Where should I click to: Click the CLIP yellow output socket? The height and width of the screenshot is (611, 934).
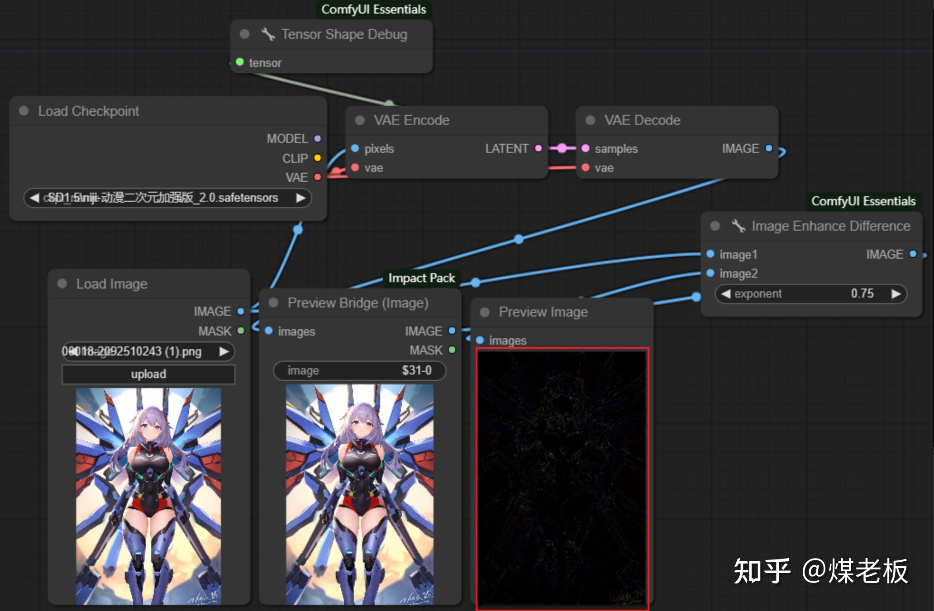318,158
